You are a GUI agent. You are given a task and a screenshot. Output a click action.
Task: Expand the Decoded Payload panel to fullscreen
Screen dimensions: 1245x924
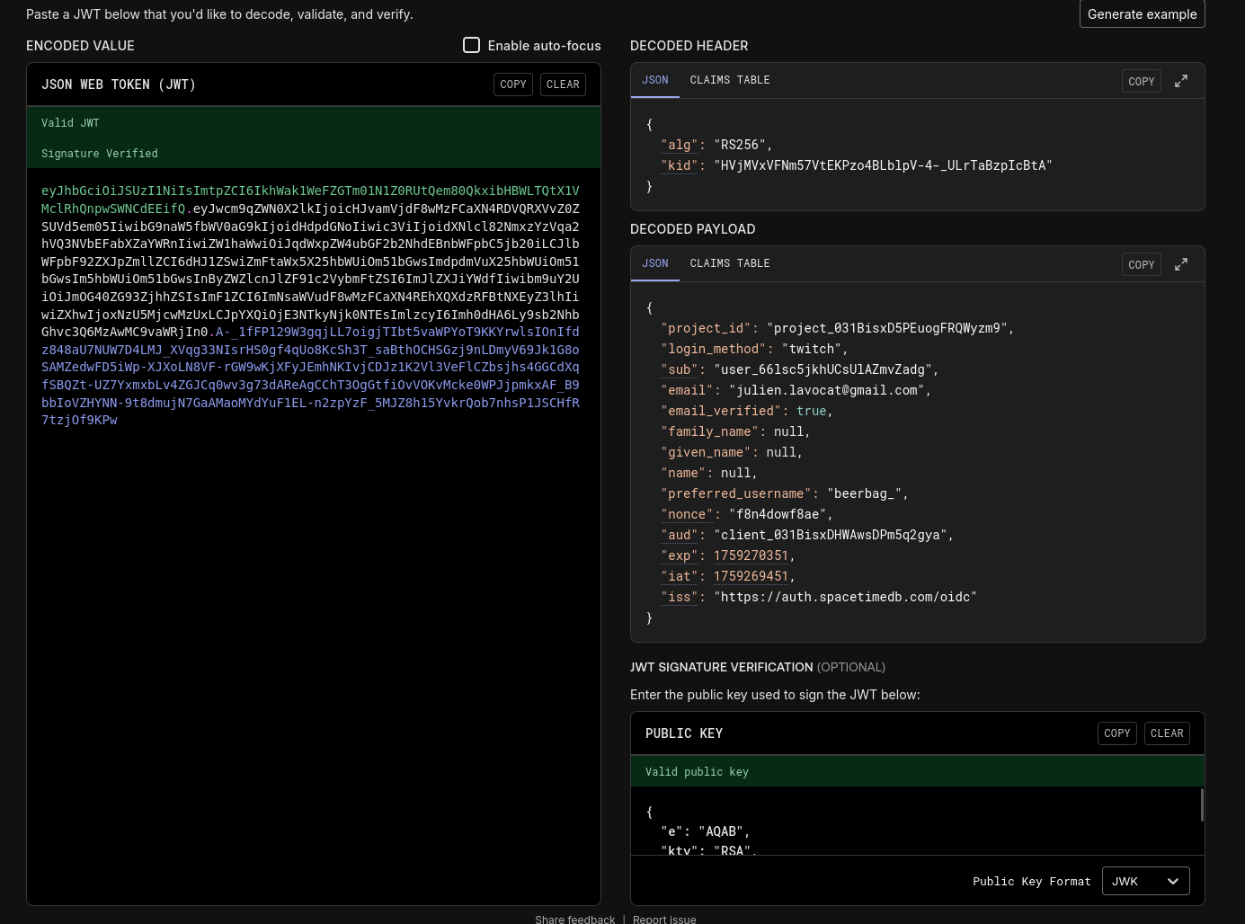pos(1181,264)
